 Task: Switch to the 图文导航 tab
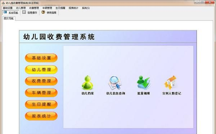tap(9, 18)
